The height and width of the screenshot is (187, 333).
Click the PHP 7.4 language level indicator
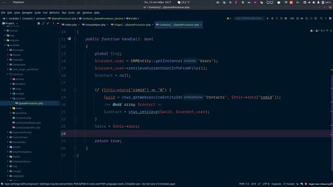coord(244,184)
